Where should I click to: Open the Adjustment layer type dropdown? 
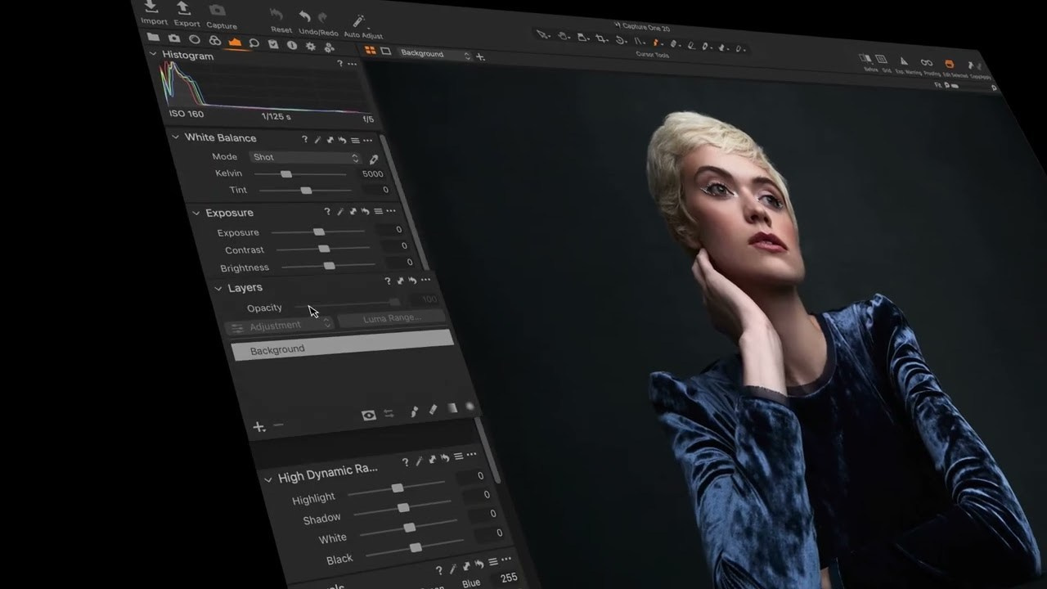point(278,325)
